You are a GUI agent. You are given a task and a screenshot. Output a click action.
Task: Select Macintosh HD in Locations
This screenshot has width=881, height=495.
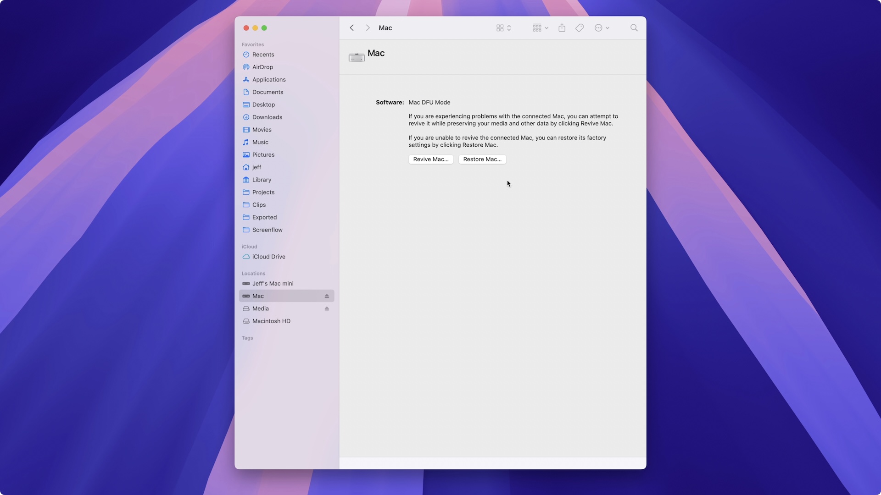[x=271, y=321]
